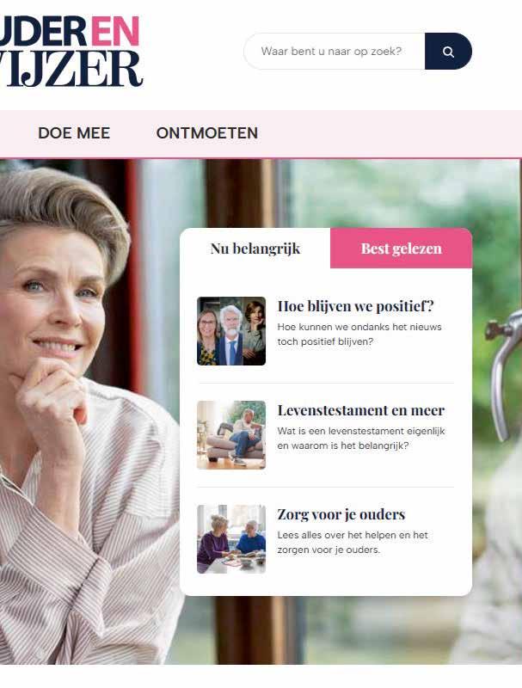The image size is (522, 688).
Task: Click the Ouder en Wijzer site logo
Action: click(71, 52)
